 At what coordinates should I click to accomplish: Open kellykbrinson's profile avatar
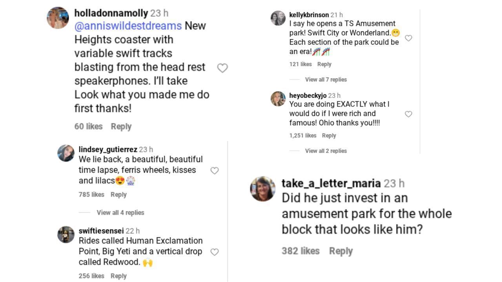[278, 18]
